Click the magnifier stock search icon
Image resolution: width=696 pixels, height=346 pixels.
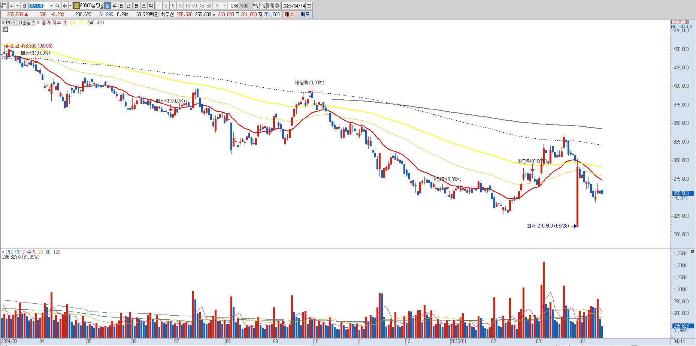(x=58, y=6)
